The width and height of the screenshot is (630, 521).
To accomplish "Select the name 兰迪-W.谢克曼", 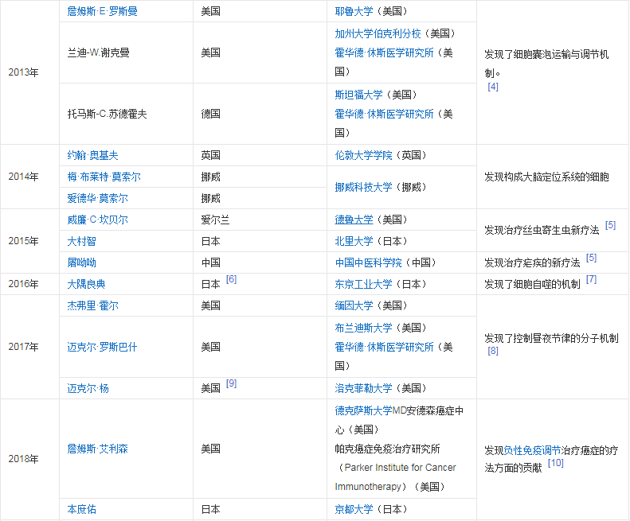I will coord(99,52).
